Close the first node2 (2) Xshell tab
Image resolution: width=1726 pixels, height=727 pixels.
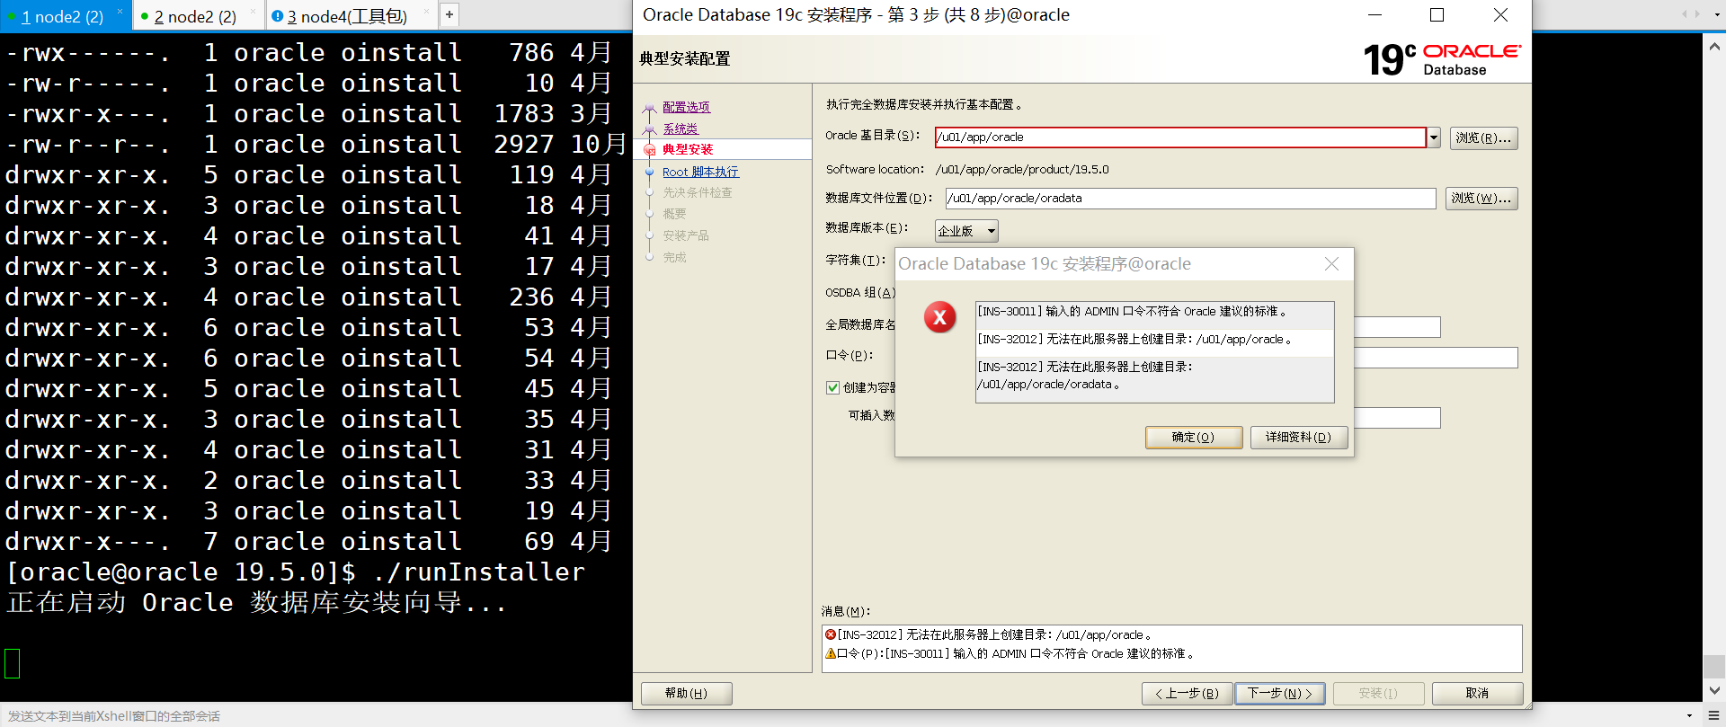click(x=120, y=12)
